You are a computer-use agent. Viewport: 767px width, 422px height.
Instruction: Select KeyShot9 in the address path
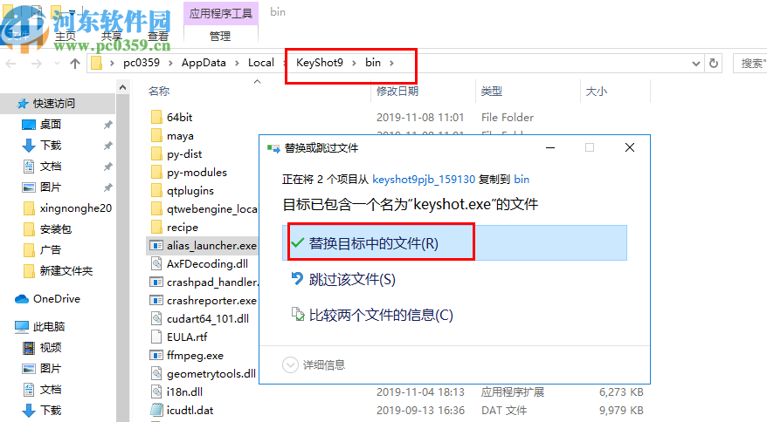coord(320,63)
